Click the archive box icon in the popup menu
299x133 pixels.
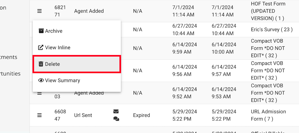point(41,31)
